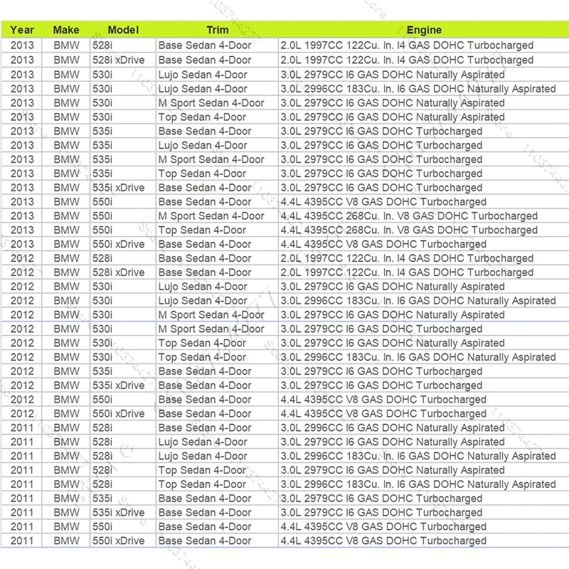The height and width of the screenshot is (569, 569).
Task: Select the engine cell of 2012 528i xDrive row
Action: [x=424, y=272]
